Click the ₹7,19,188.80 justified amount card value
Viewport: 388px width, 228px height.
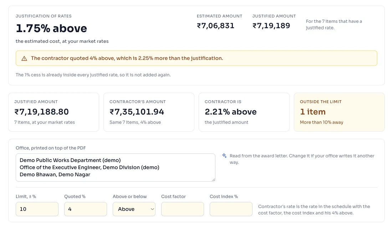pyautogui.click(x=42, y=112)
